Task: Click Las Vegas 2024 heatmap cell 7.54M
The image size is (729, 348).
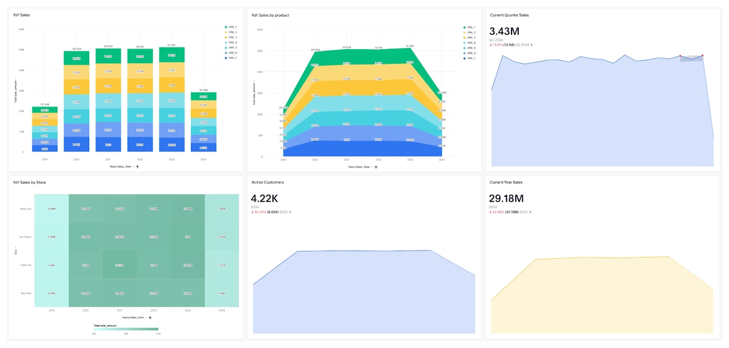Action: (222, 237)
